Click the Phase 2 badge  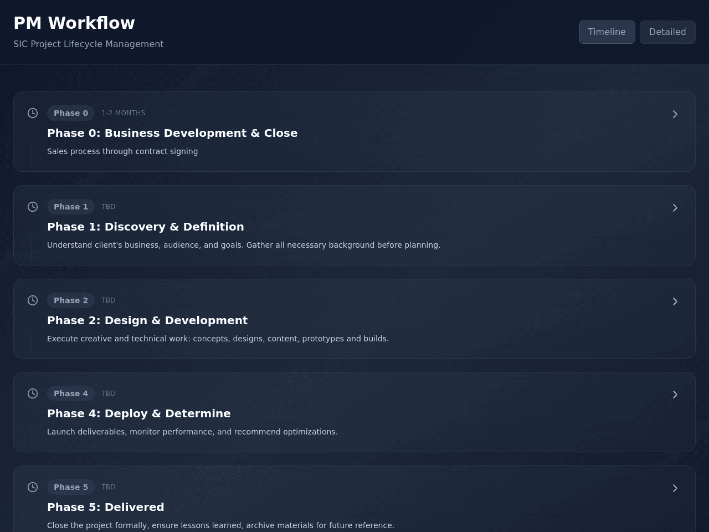click(x=71, y=300)
